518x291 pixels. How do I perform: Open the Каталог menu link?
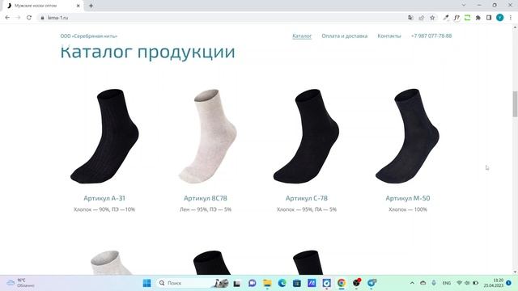tap(302, 36)
